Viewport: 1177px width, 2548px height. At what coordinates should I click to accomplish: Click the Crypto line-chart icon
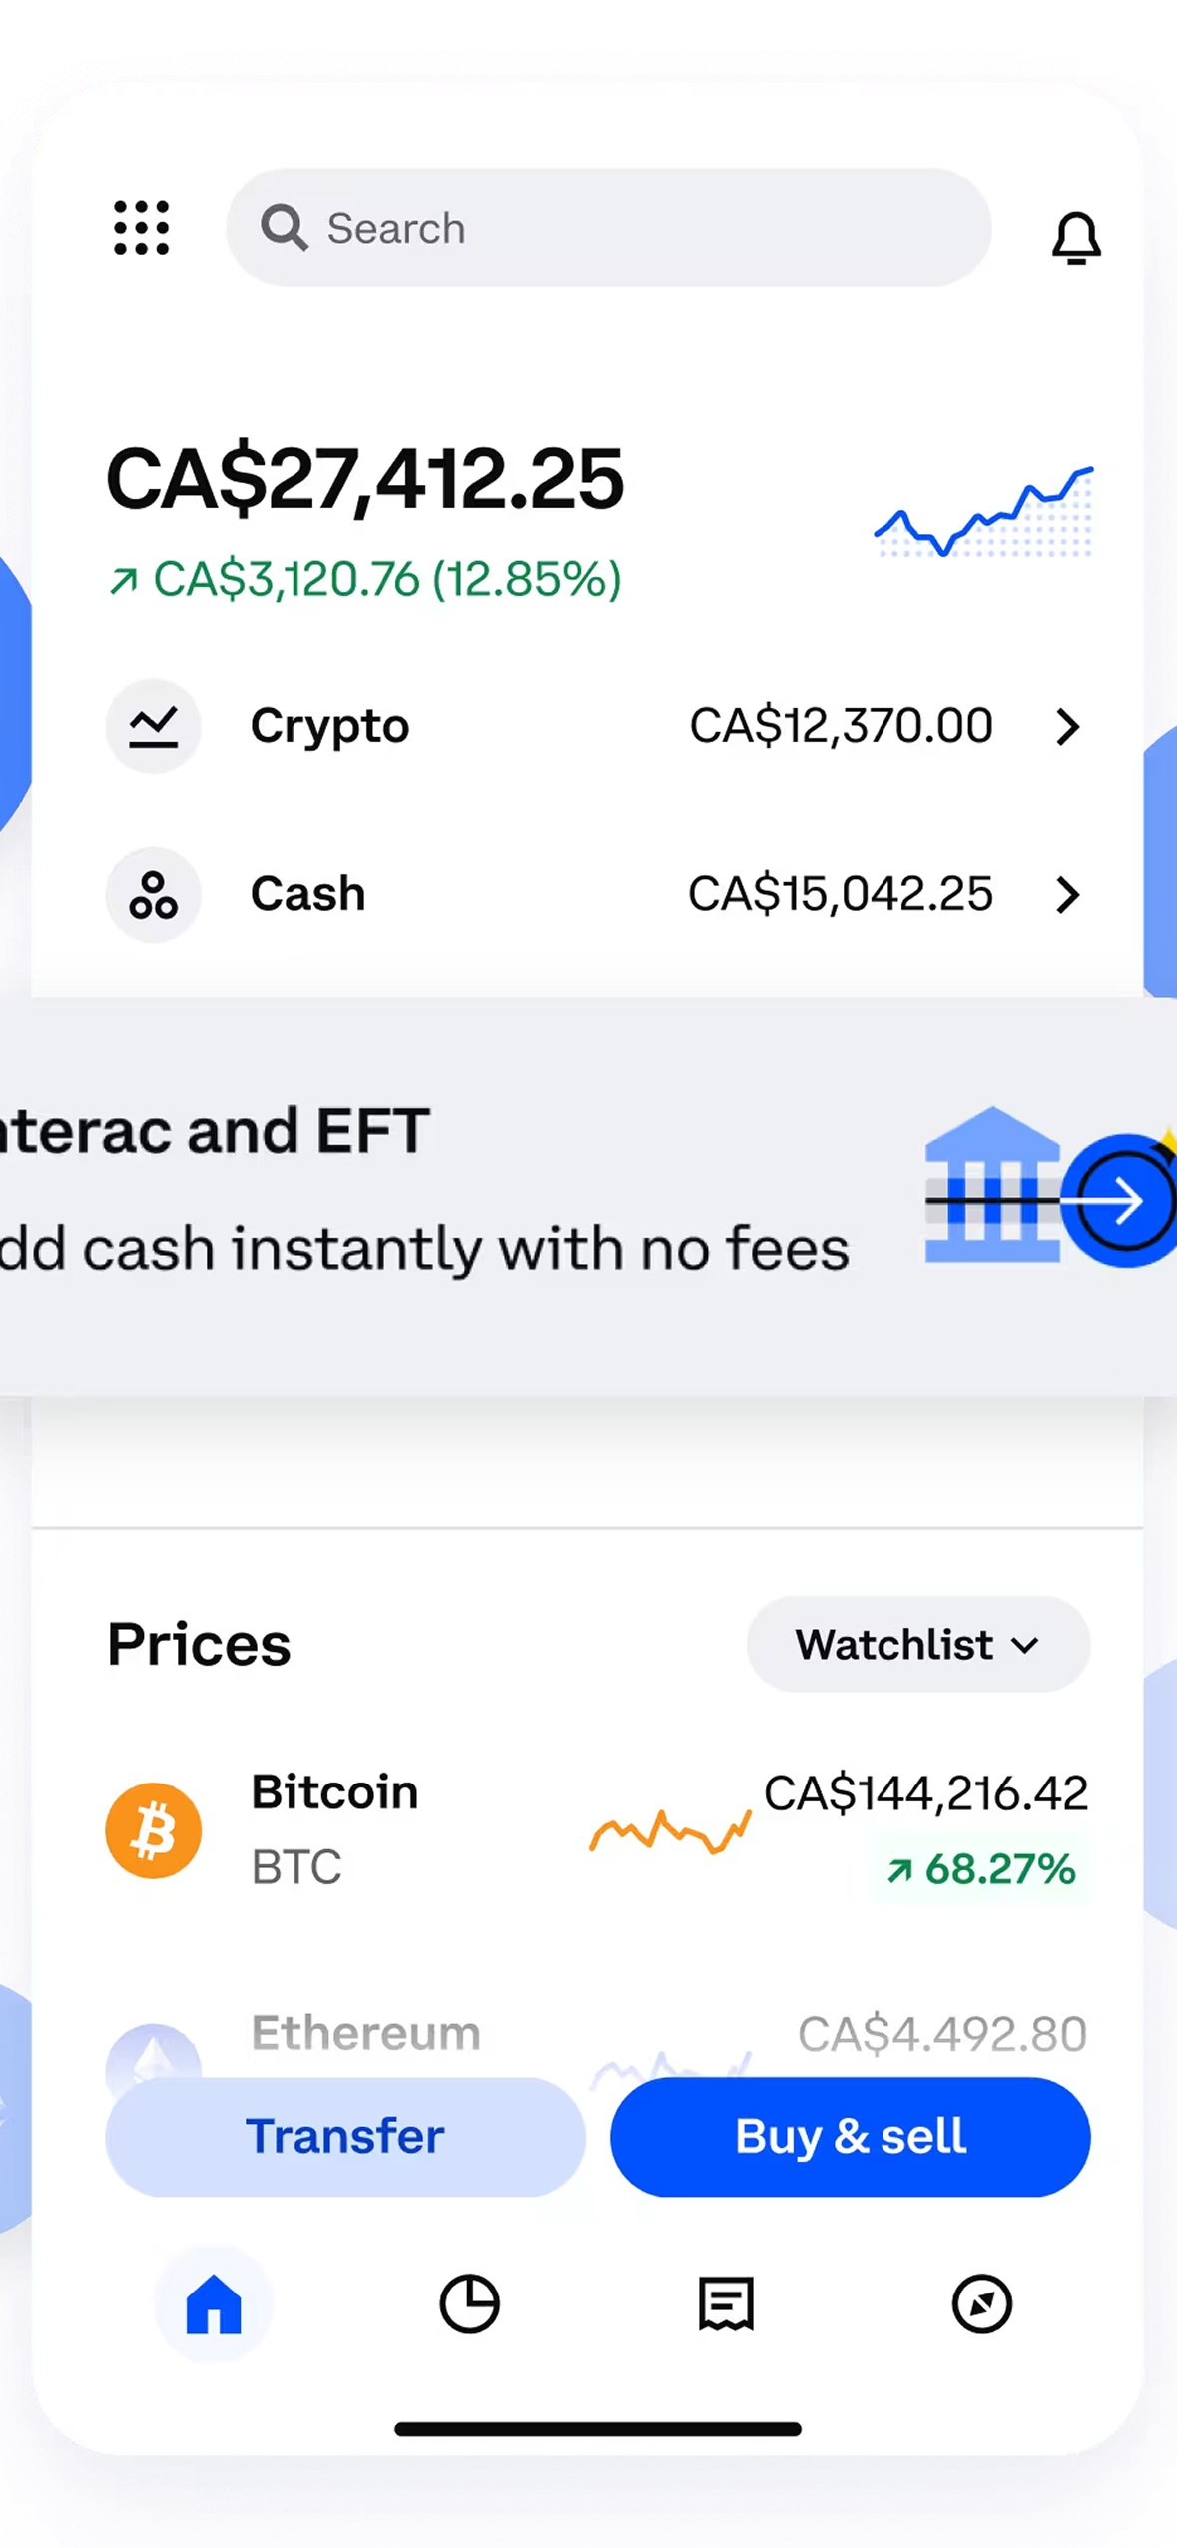153,726
